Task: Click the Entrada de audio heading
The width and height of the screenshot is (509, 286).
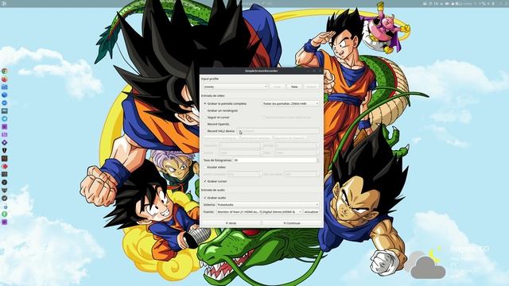Action: (x=213, y=190)
